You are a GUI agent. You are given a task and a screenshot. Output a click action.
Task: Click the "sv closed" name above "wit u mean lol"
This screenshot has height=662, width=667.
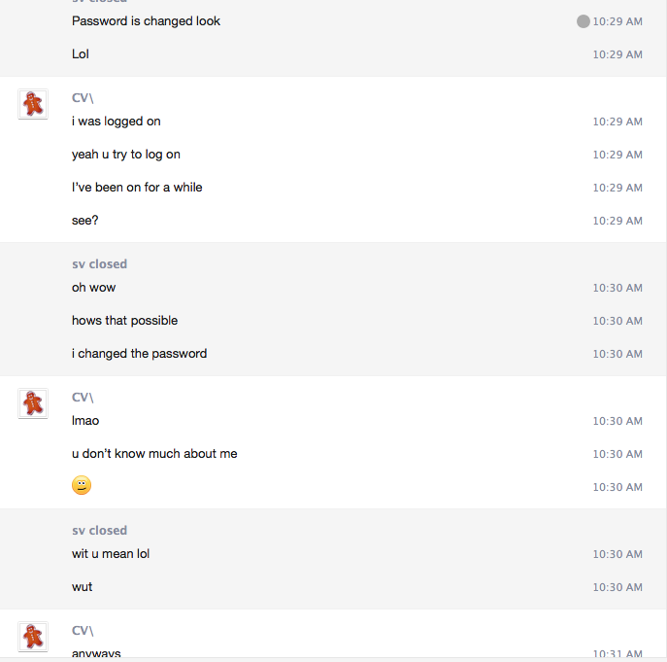(x=99, y=531)
